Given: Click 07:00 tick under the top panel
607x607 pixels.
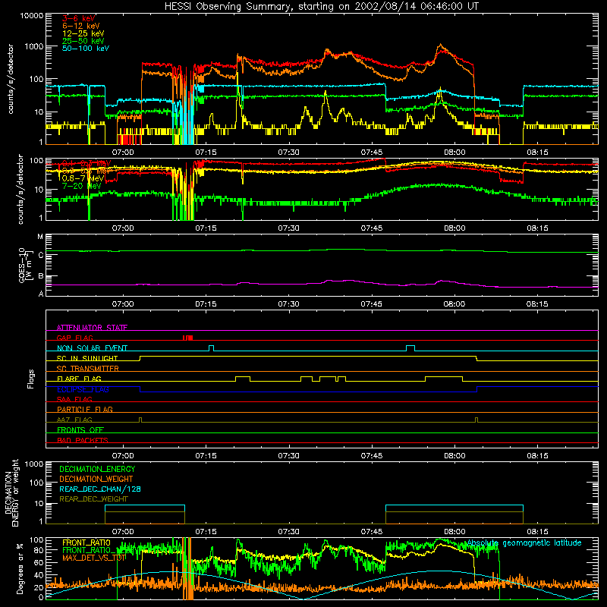Looking at the screenshot, I should point(123,153).
